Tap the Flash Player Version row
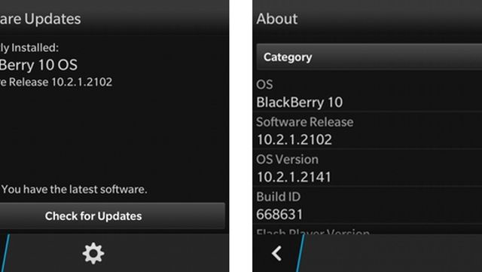482x272 pixels. pyautogui.click(x=368, y=231)
